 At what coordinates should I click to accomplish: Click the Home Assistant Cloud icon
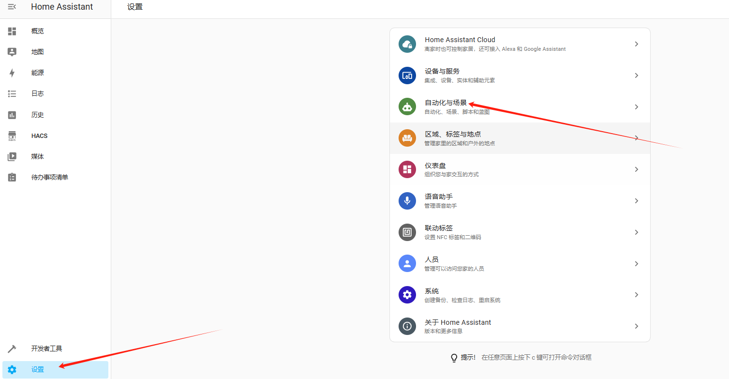407,44
